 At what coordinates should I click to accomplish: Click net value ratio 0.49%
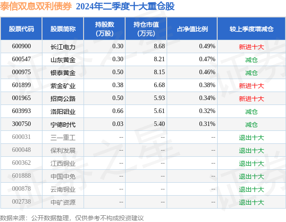coord(207,46)
